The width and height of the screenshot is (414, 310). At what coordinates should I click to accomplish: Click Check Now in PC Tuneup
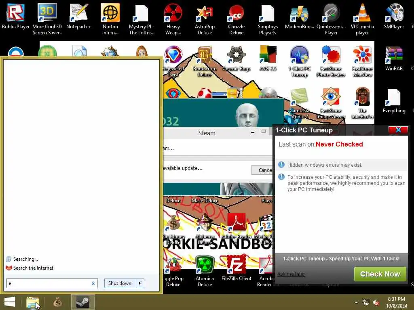tap(380, 274)
